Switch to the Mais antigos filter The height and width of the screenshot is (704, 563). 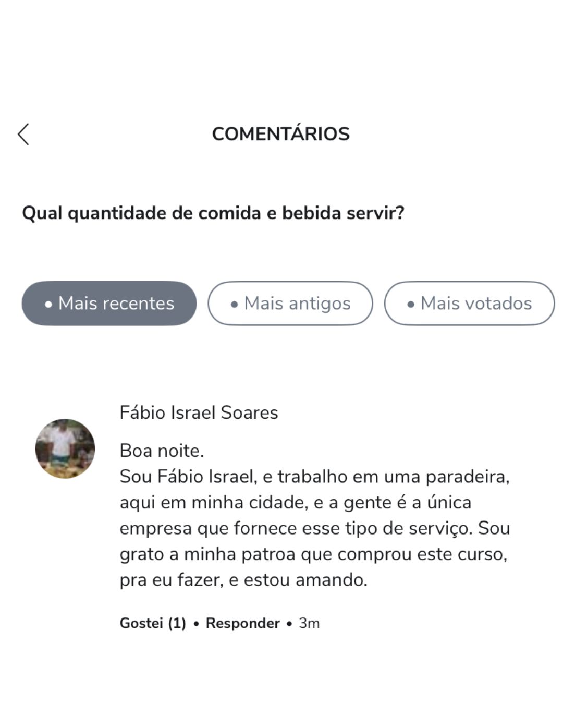pyautogui.click(x=290, y=304)
